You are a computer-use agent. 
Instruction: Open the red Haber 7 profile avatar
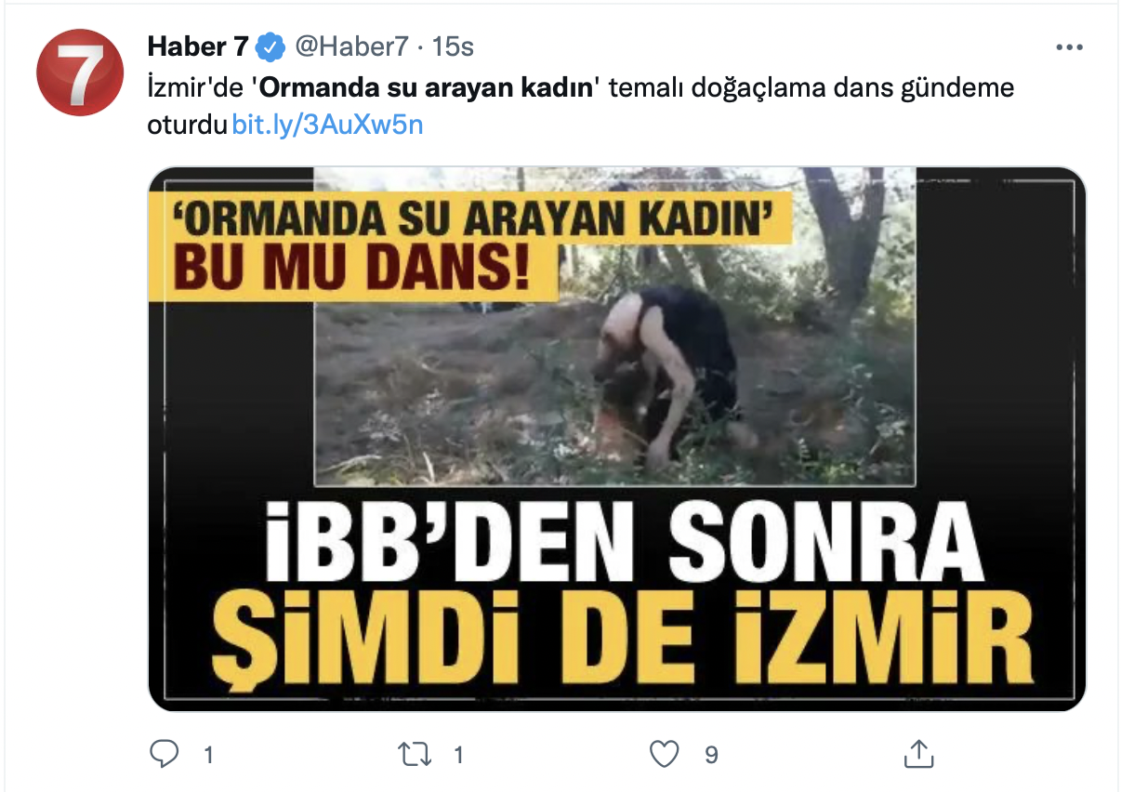[80, 73]
